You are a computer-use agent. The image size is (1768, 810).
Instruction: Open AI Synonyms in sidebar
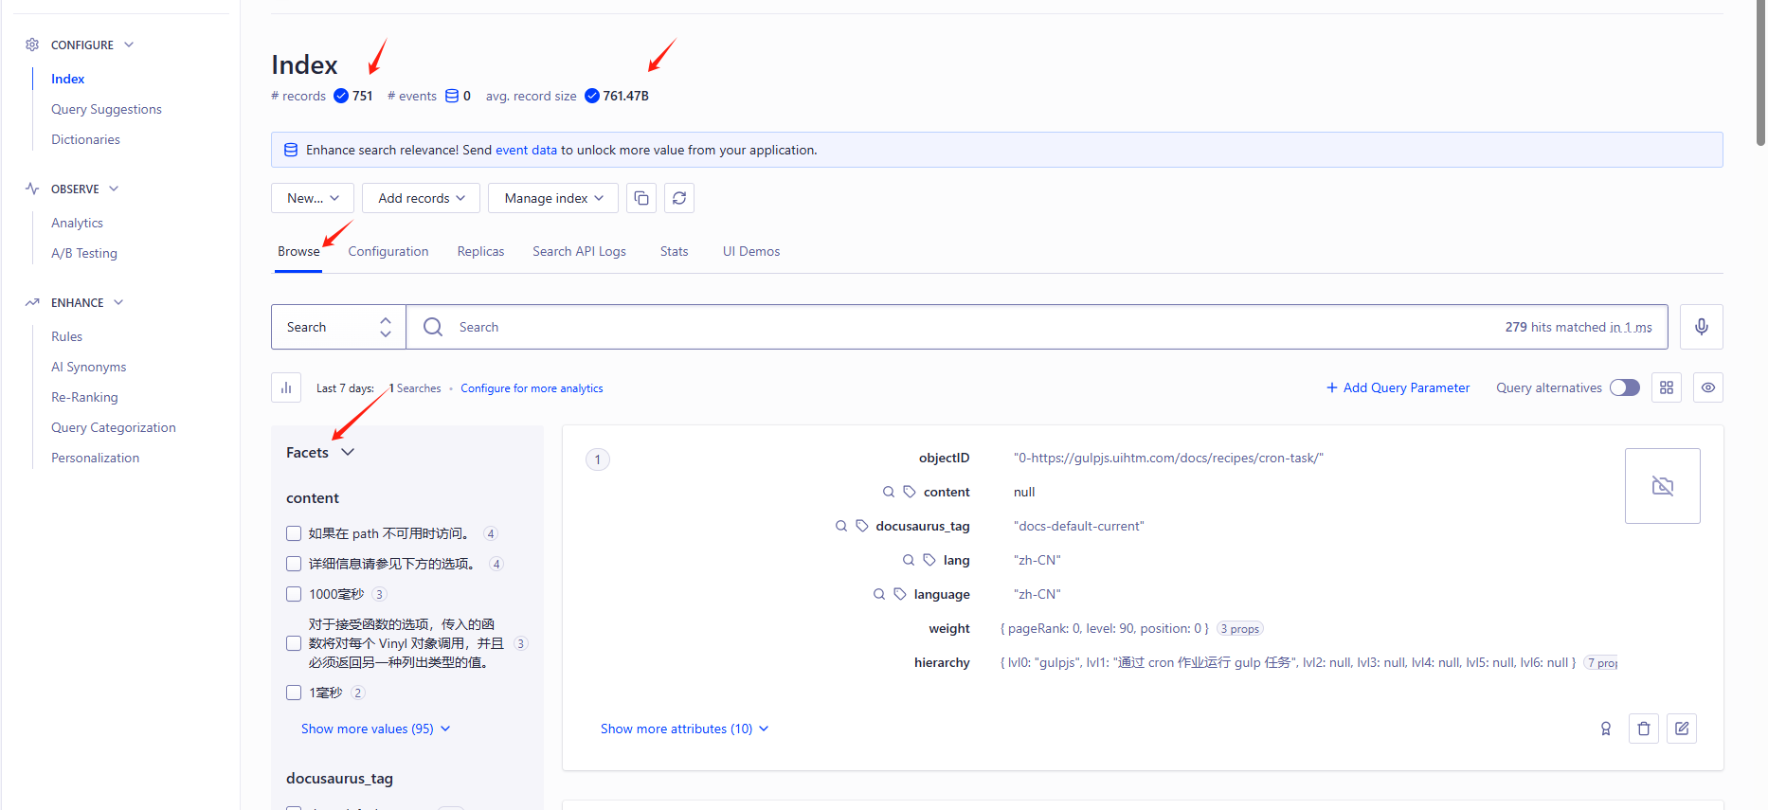coord(88,367)
